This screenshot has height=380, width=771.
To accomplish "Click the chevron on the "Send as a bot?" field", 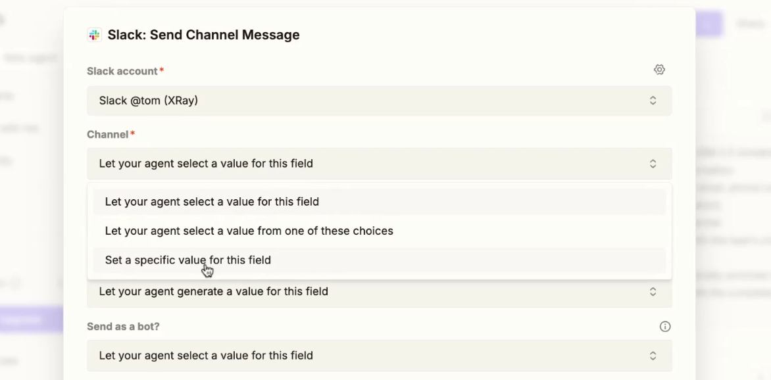I will (x=653, y=355).
